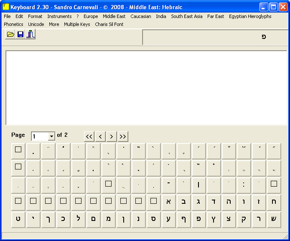This screenshot has height=241, width=290.
Task: Open the Charis Sil Font menu
Action: [x=109, y=24]
